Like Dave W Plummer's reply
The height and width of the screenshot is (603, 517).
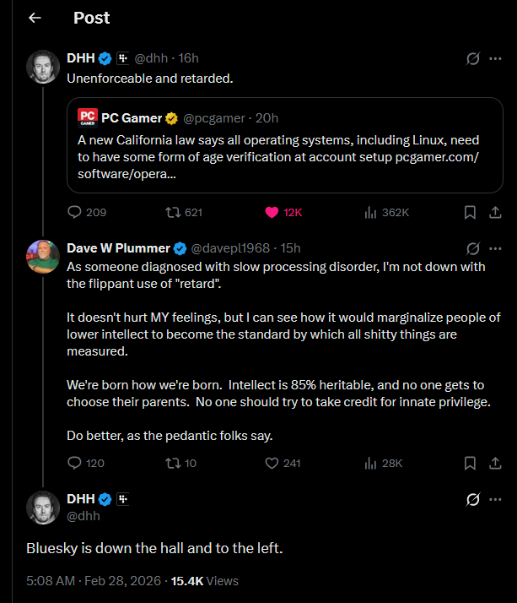tap(272, 463)
